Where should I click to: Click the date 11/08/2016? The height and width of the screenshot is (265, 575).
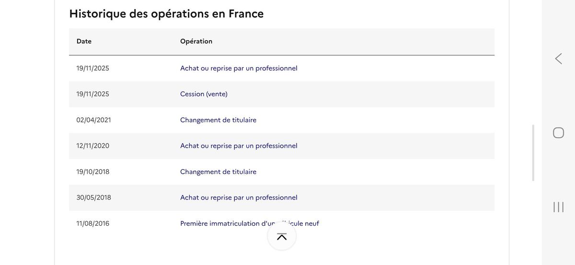tap(92, 223)
